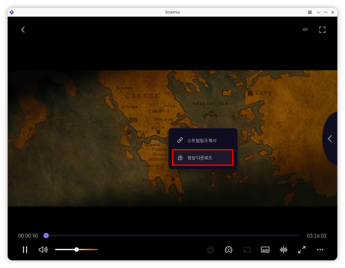The image size is (345, 268).
Task: Toggle the HDR indicator
Action: pyautogui.click(x=305, y=30)
